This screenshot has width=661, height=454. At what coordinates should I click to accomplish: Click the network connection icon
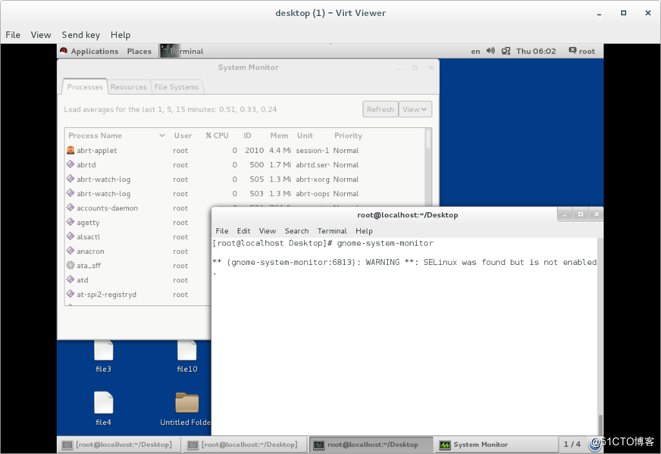click(x=506, y=51)
